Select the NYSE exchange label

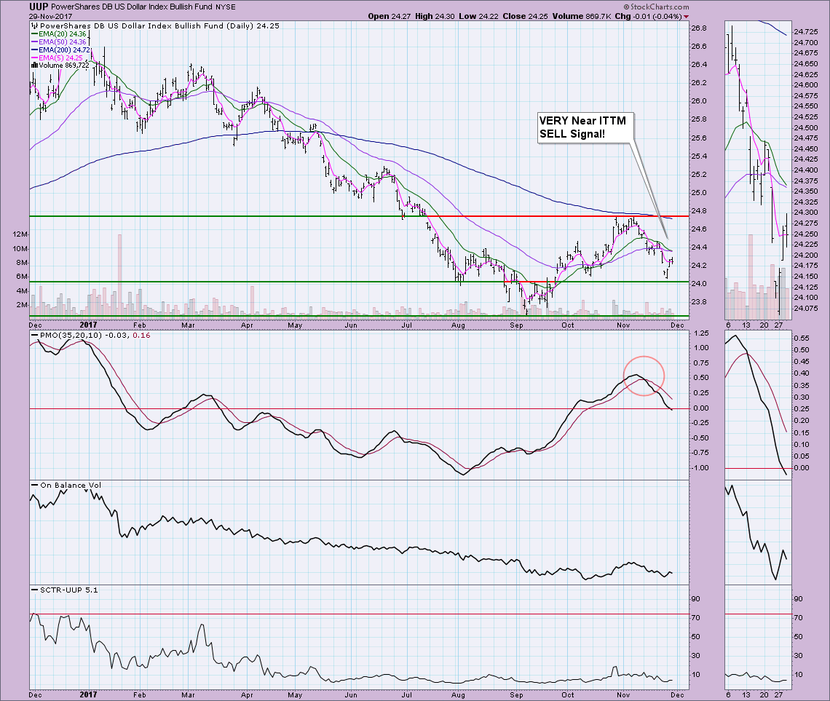click(x=226, y=7)
